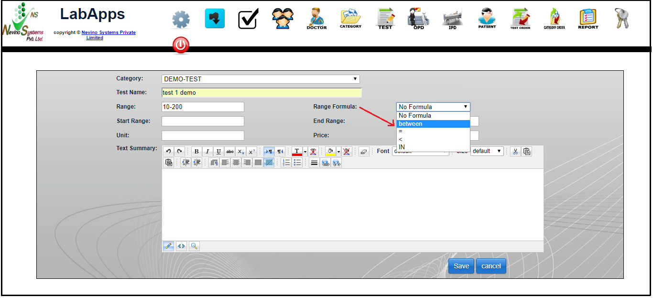Open the IPD bed icon
653x298 pixels.
click(x=452, y=19)
